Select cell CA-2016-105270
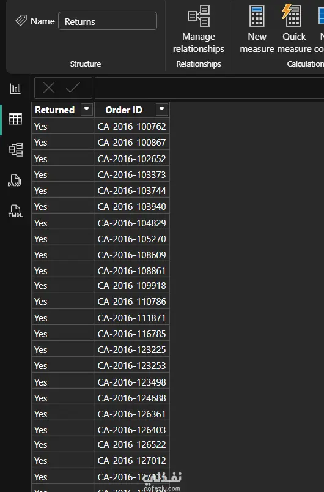 pyautogui.click(x=132, y=239)
